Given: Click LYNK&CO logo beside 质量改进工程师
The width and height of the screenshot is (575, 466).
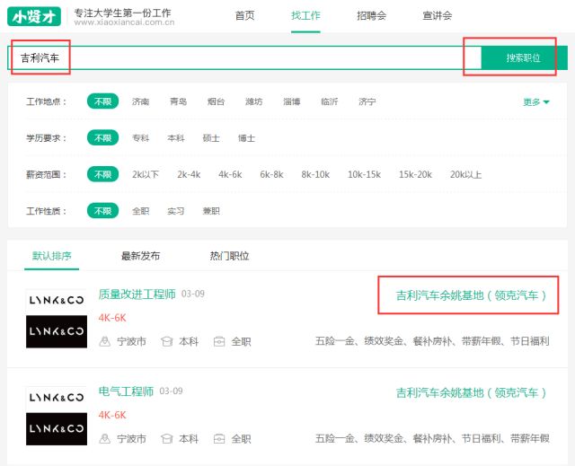Looking at the screenshot, I should pos(57,319).
